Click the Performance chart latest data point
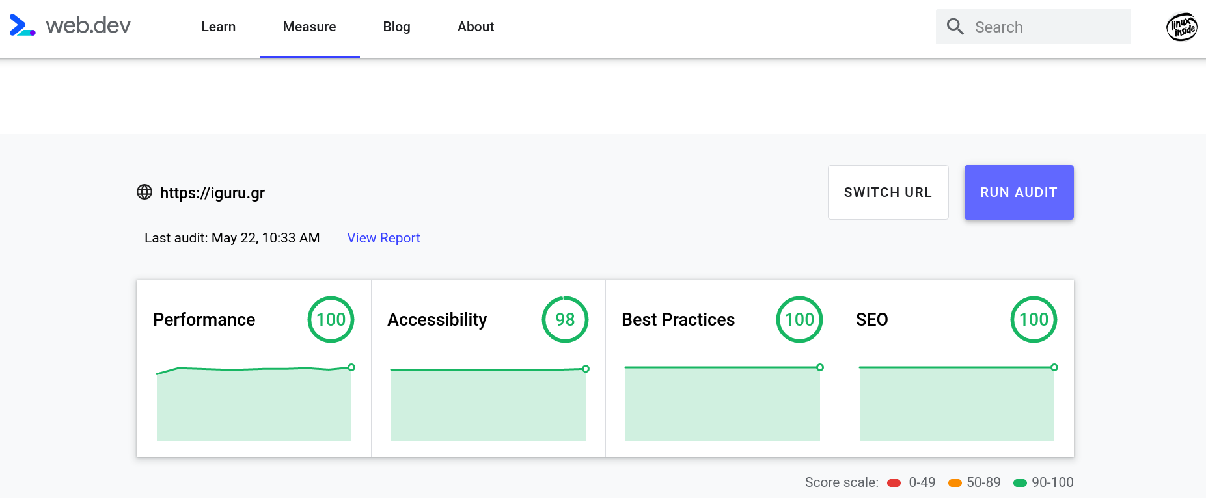Screen dimensions: 1206x498 351,367
